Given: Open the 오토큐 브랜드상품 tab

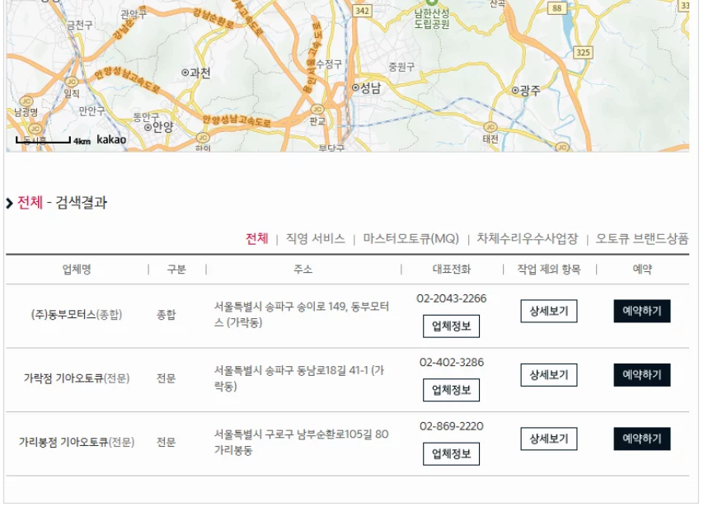Looking at the screenshot, I should [x=642, y=238].
